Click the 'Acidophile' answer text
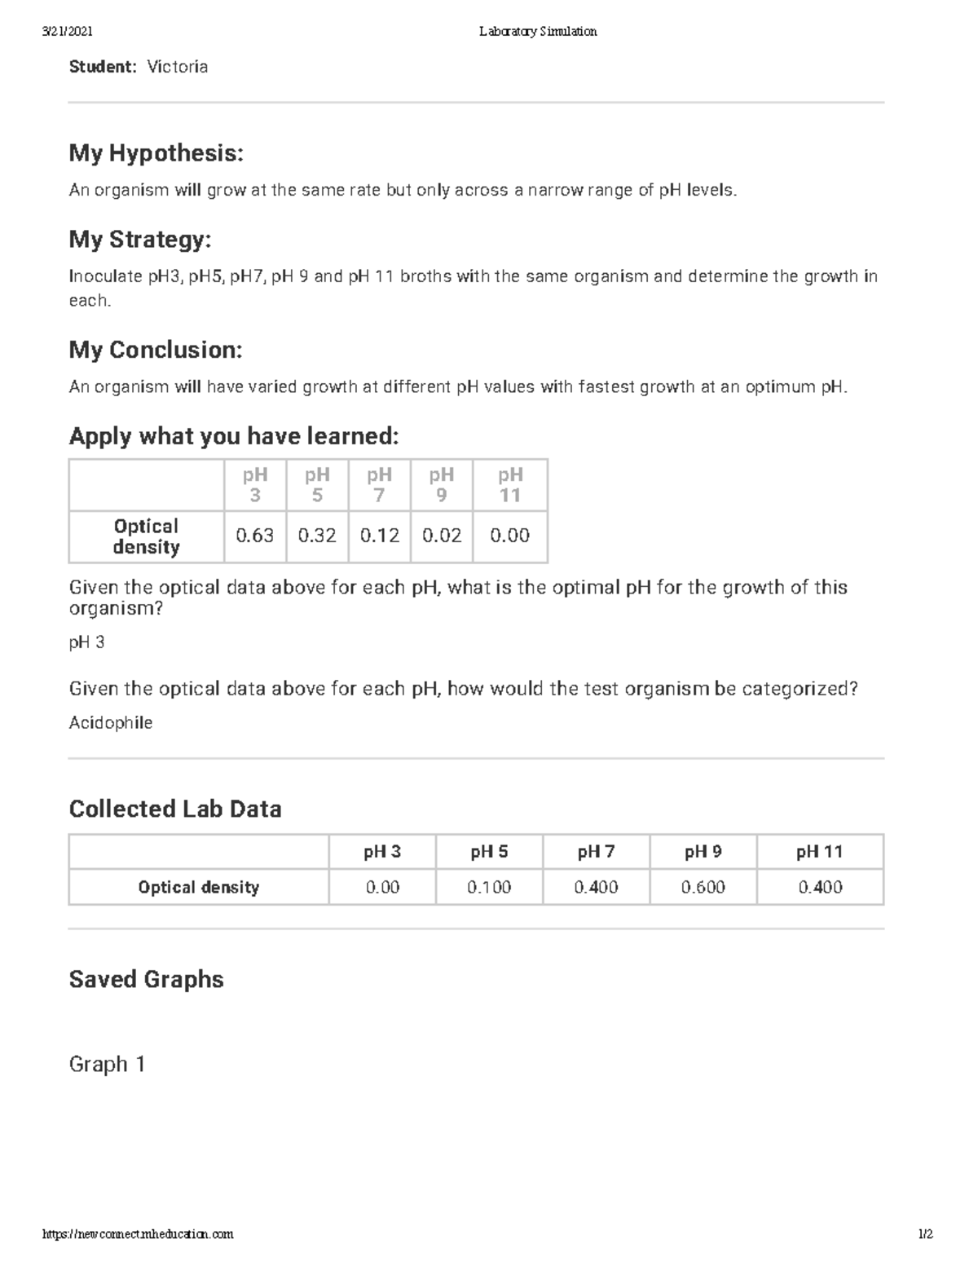978x1266 pixels. pyautogui.click(x=111, y=722)
